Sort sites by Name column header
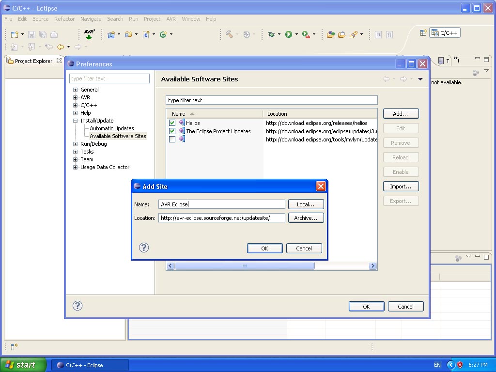496x372 pixels. [x=214, y=114]
